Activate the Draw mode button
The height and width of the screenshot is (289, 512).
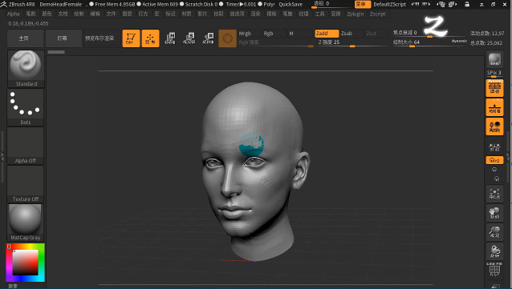click(x=150, y=38)
